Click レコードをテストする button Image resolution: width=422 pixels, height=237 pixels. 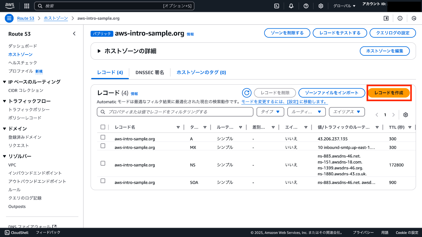pyautogui.click(x=340, y=33)
